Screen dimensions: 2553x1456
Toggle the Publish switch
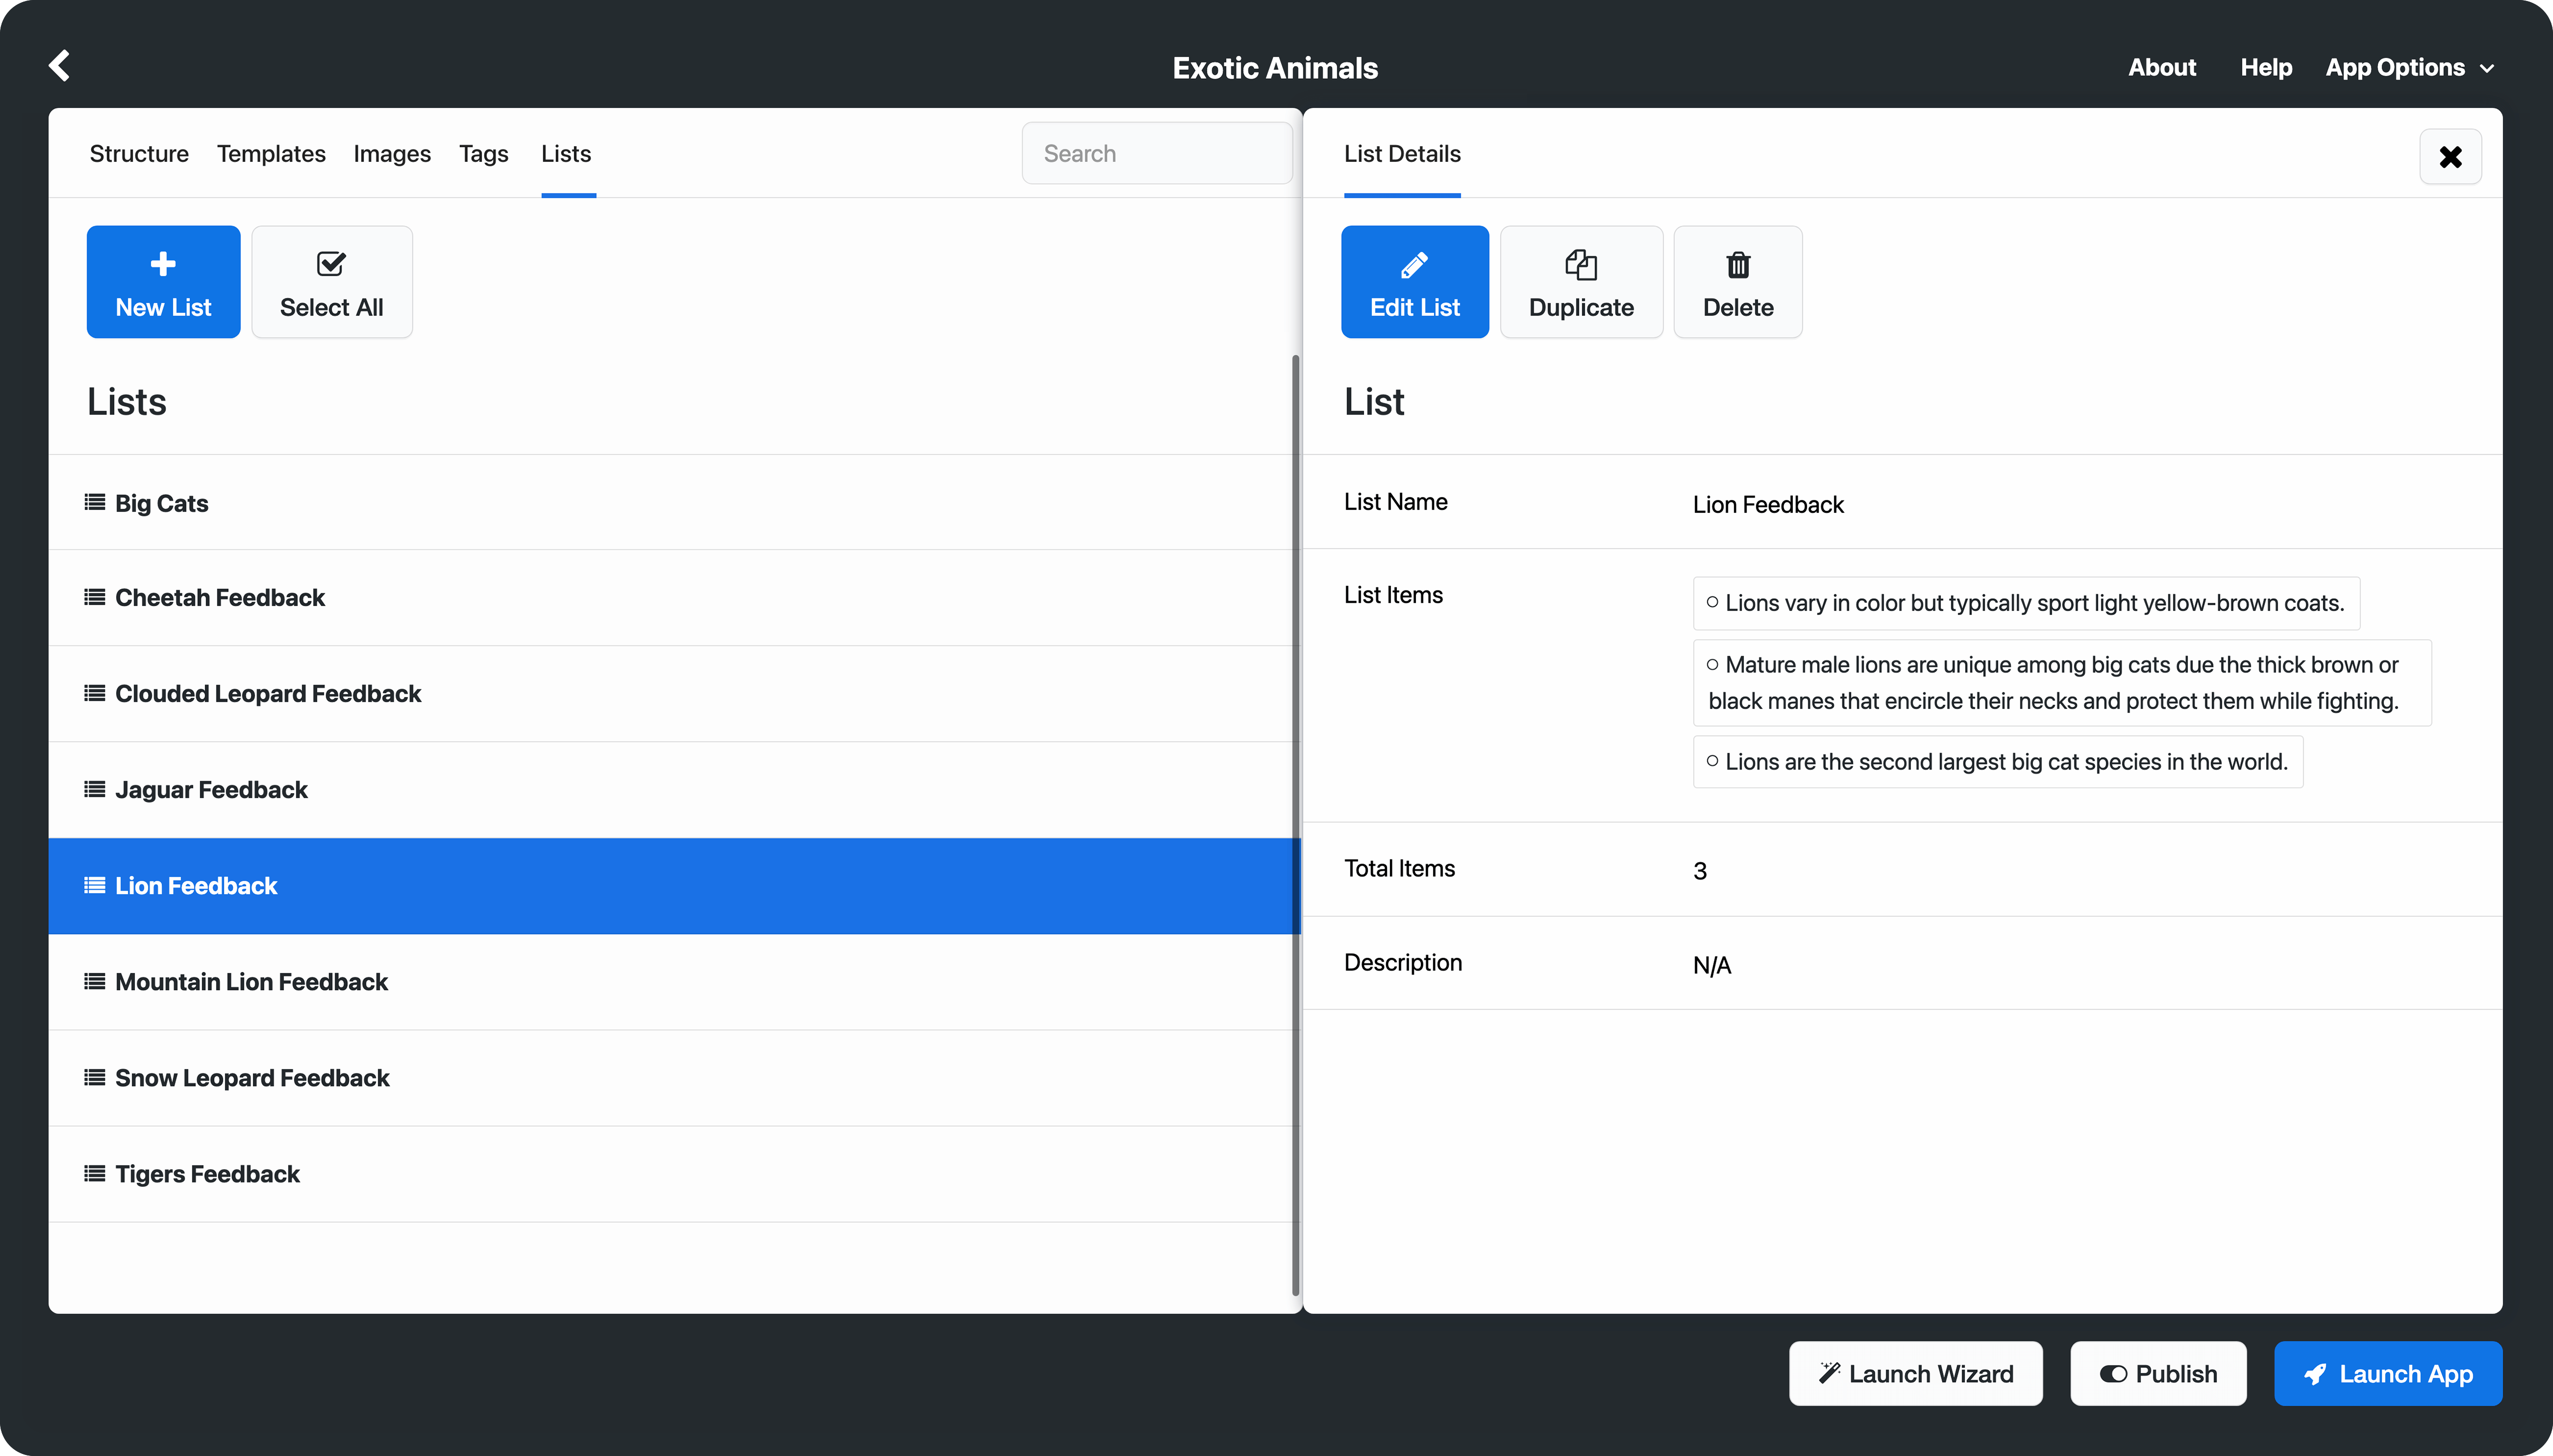point(2112,1374)
